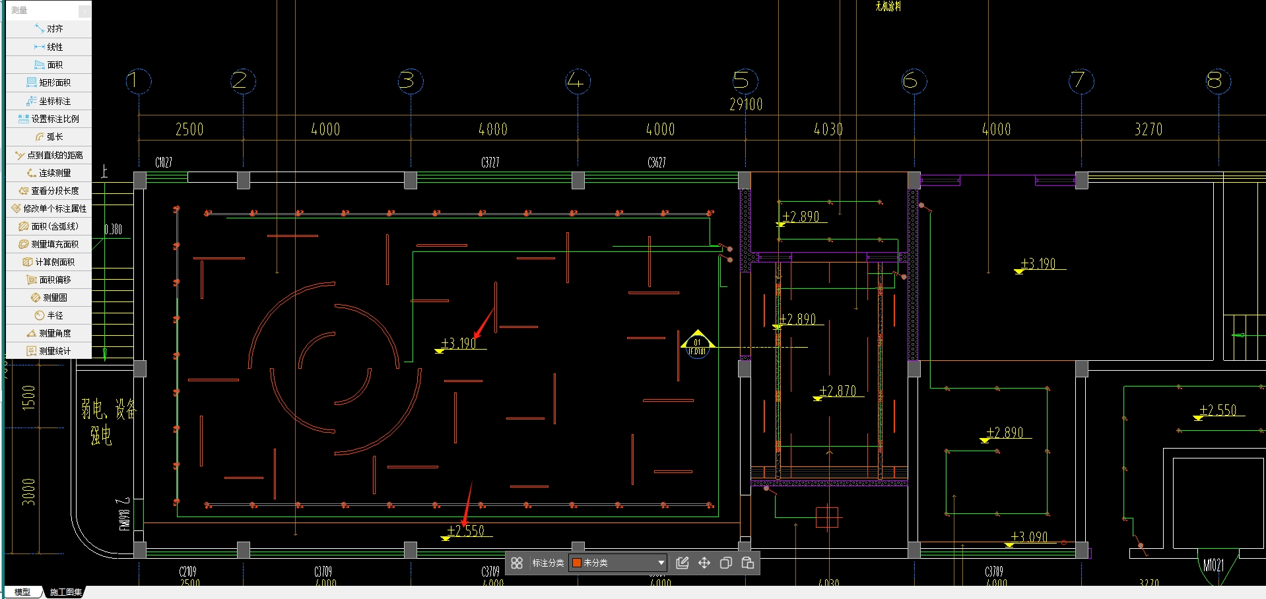This screenshot has width=1266, height=599.
Task: Select elevation label ±2.550 below main room
Action: coord(466,531)
